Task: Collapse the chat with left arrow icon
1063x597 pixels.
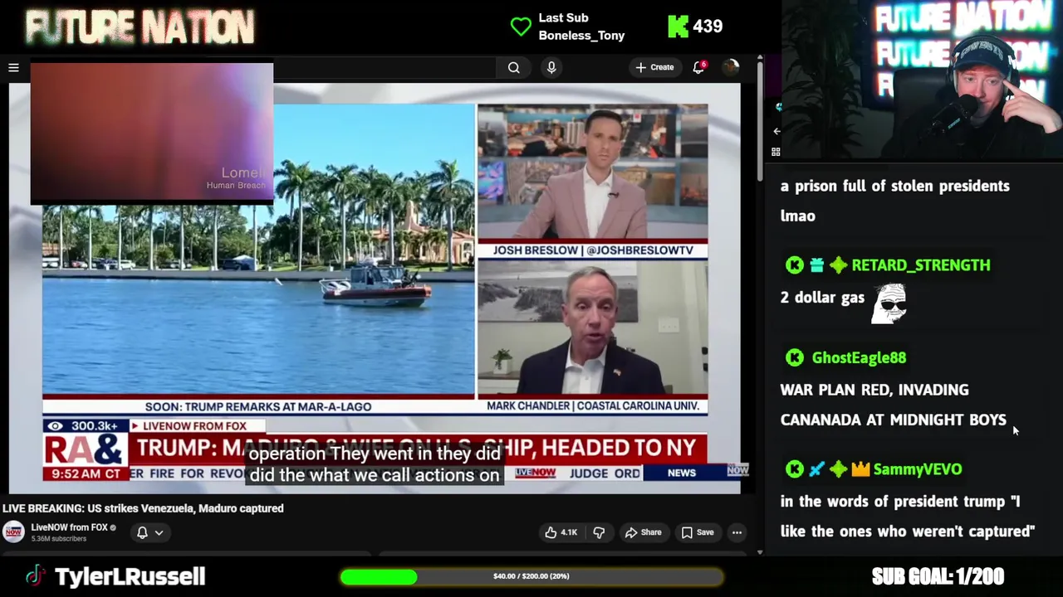Action: click(x=776, y=131)
